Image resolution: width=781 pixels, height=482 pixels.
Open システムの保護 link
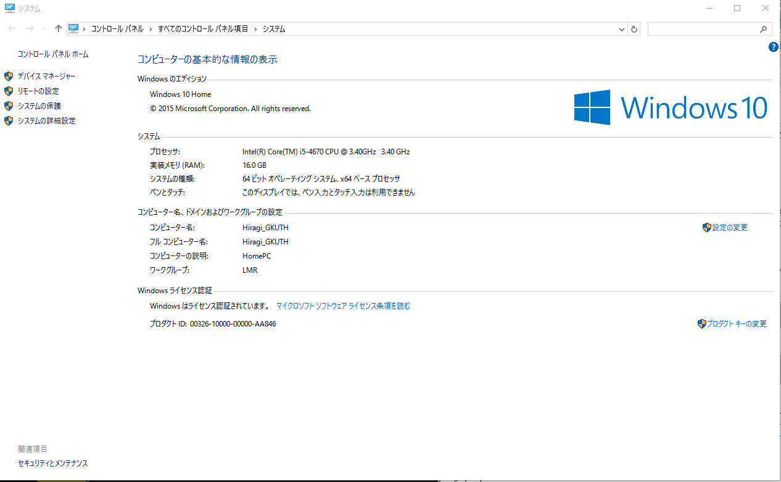pos(39,106)
